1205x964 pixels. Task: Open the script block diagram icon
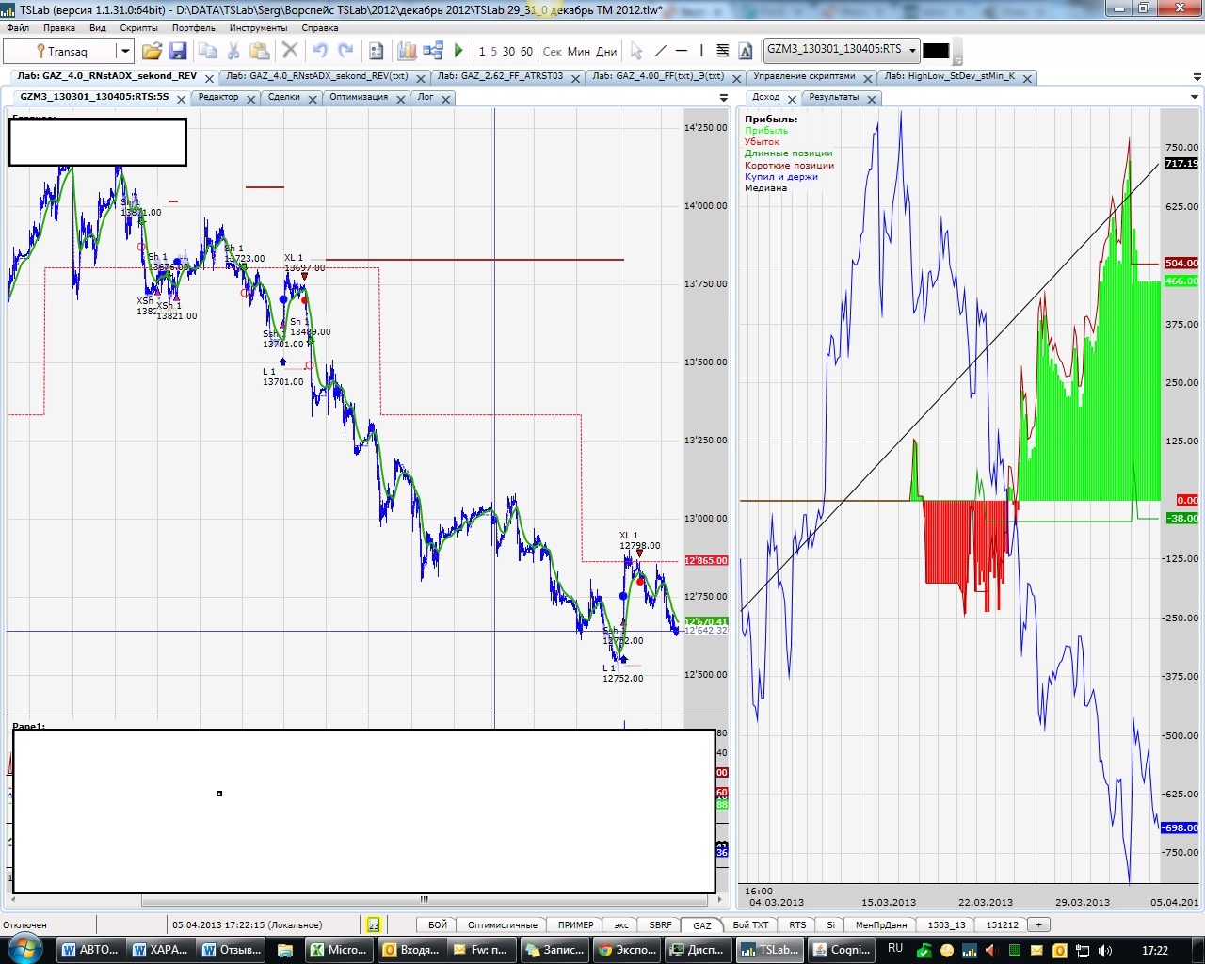(433, 51)
